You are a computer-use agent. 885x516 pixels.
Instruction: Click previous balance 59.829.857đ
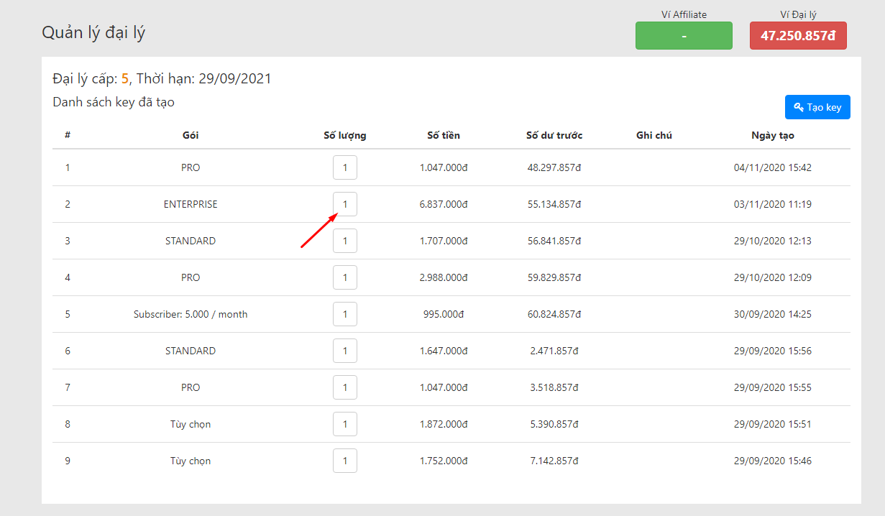pos(554,277)
